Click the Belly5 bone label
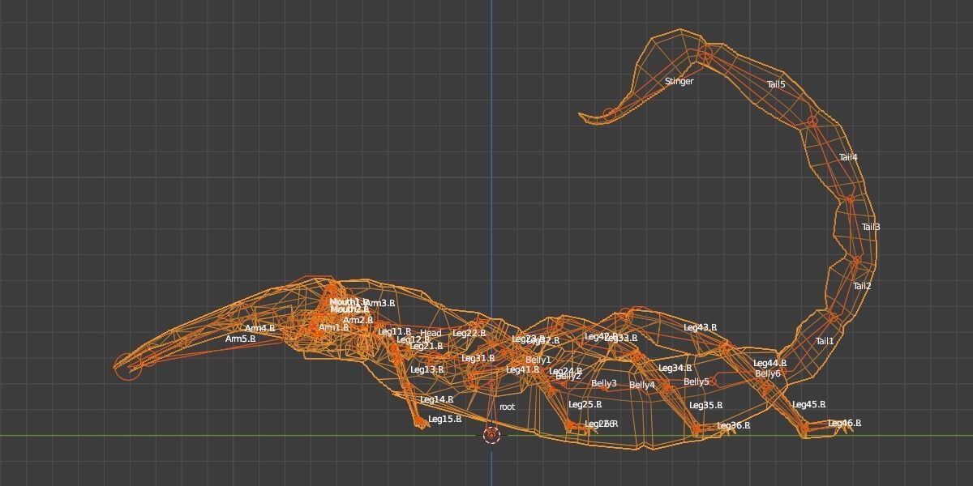Screen dimensions: 973x486 pyautogui.click(x=697, y=382)
